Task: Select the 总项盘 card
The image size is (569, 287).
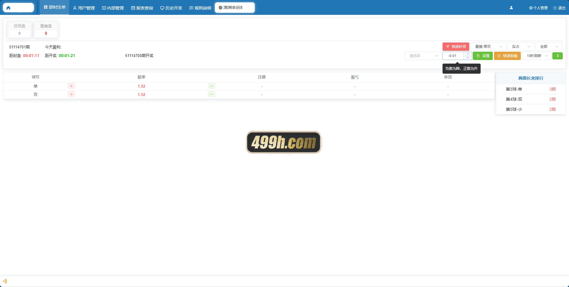Action: (19, 30)
